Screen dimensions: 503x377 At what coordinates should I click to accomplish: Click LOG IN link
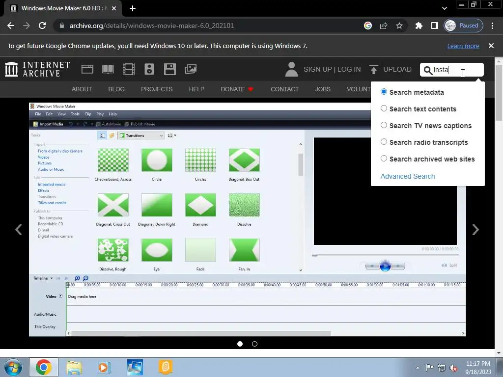coord(349,69)
